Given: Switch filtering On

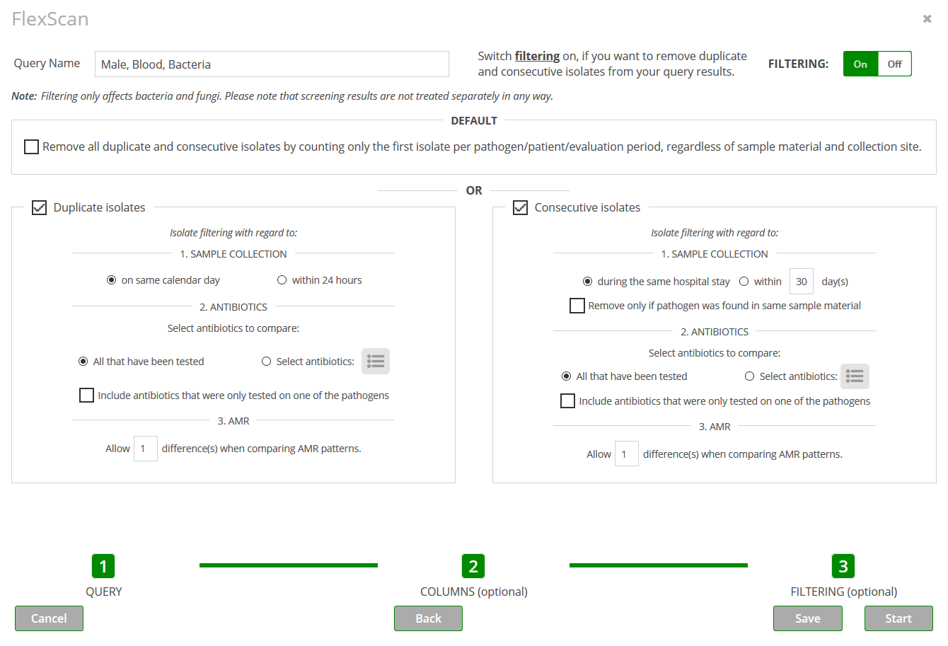Looking at the screenshot, I should click(860, 64).
